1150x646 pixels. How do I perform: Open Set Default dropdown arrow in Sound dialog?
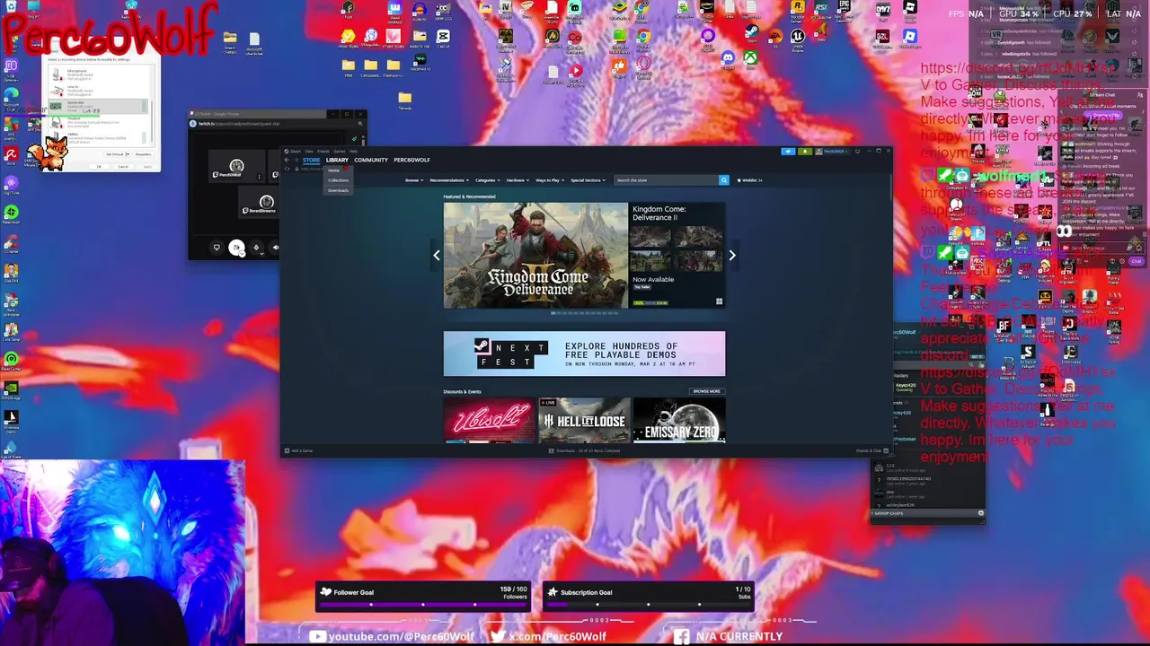tap(128, 154)
